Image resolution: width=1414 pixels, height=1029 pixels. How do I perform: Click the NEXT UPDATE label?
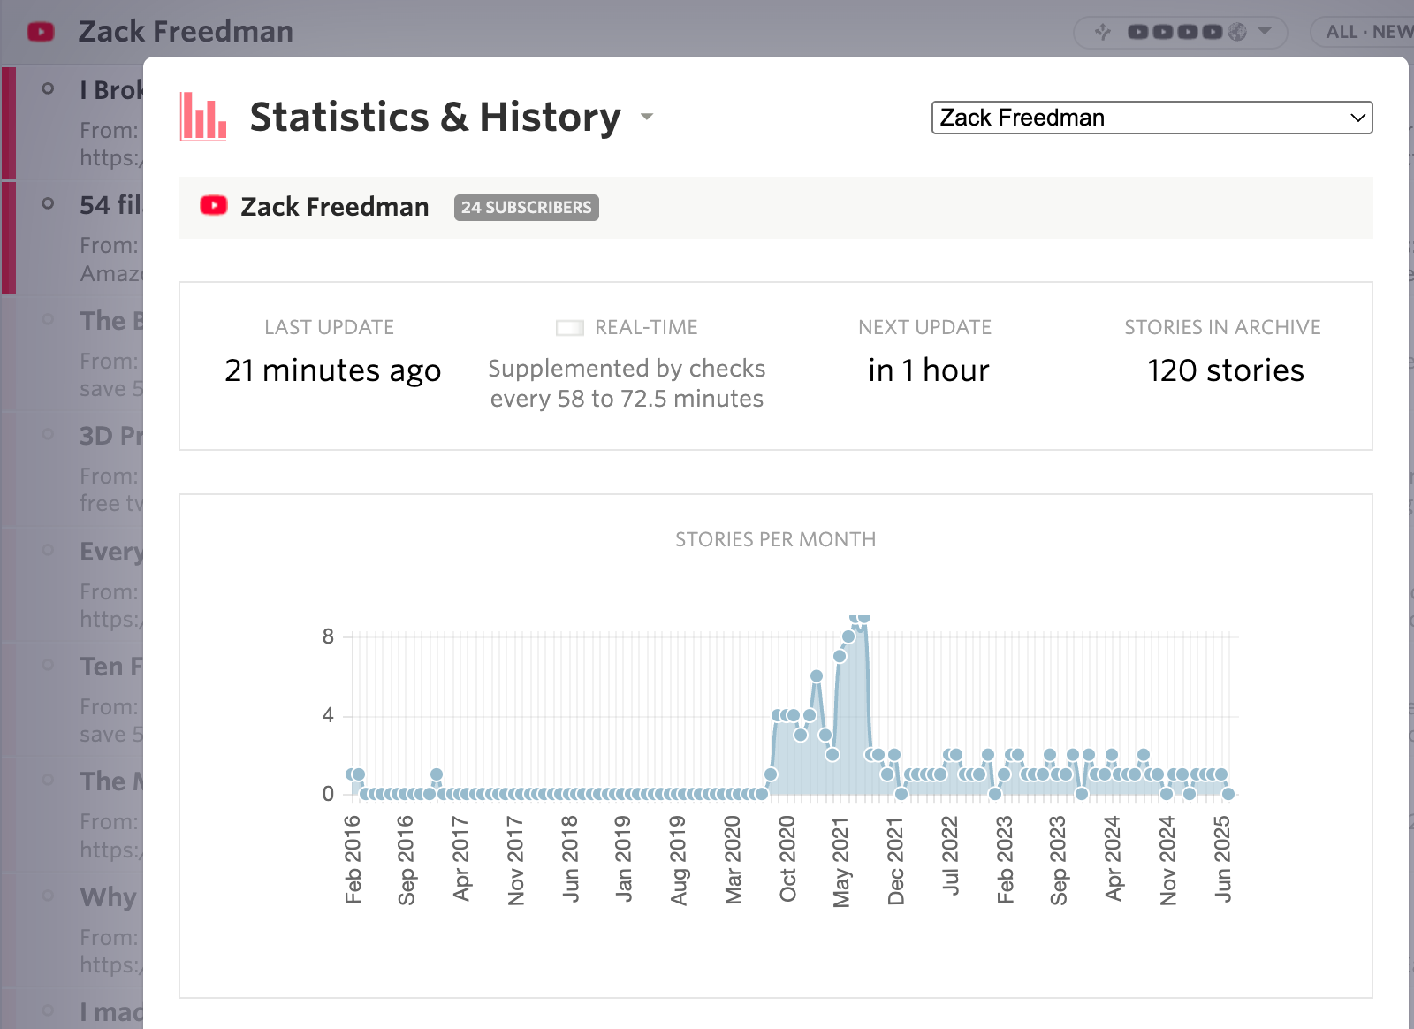pyautogui.click(x=925, y=327)
